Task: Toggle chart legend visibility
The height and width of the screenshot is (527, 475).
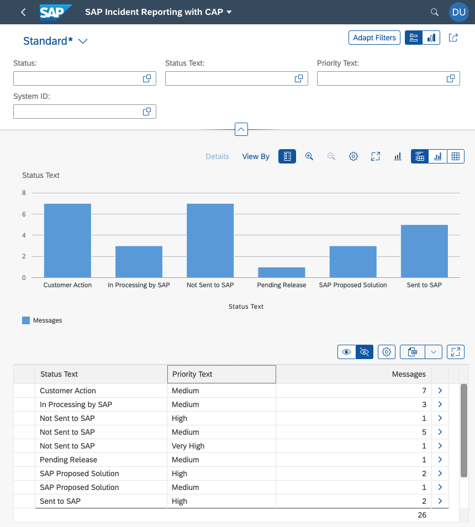Action: [287, 156]
